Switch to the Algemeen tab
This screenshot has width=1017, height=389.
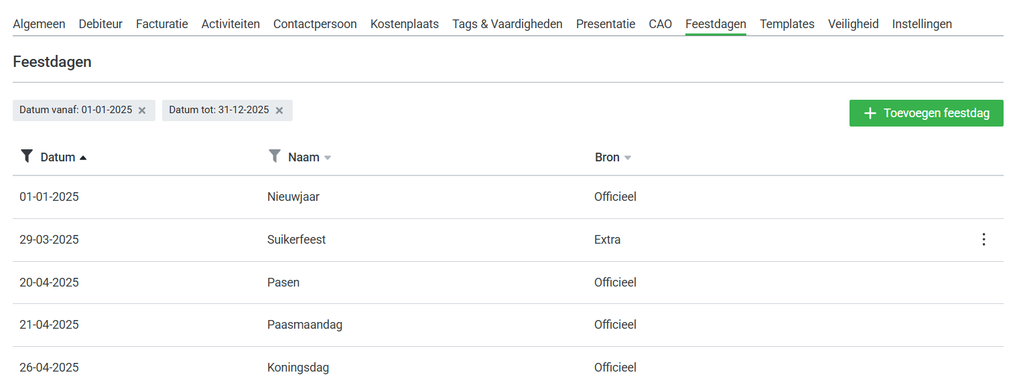tap(39, 24)
